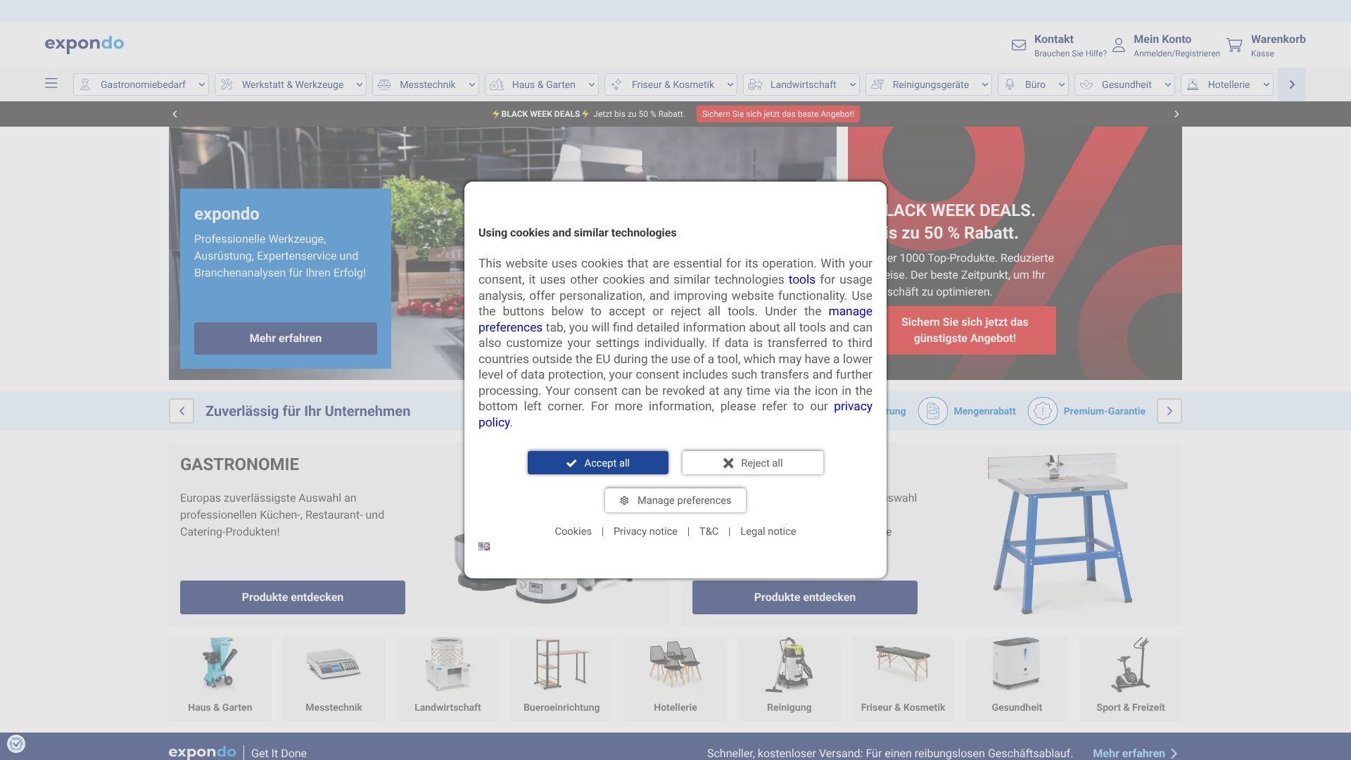This screenshot has height=760, width=1351.
Task: Open the Warenkorb shopping cart icon
Action: [1234, 46]
